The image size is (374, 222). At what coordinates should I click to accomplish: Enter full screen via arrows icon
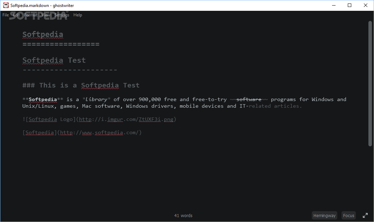click(365, 216)
